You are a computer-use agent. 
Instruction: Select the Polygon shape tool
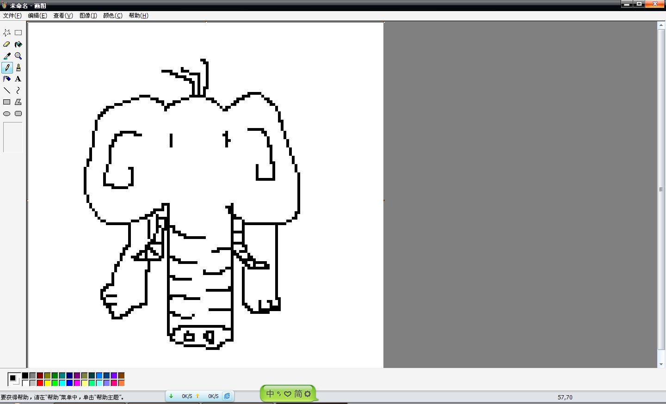coord(18,102)
